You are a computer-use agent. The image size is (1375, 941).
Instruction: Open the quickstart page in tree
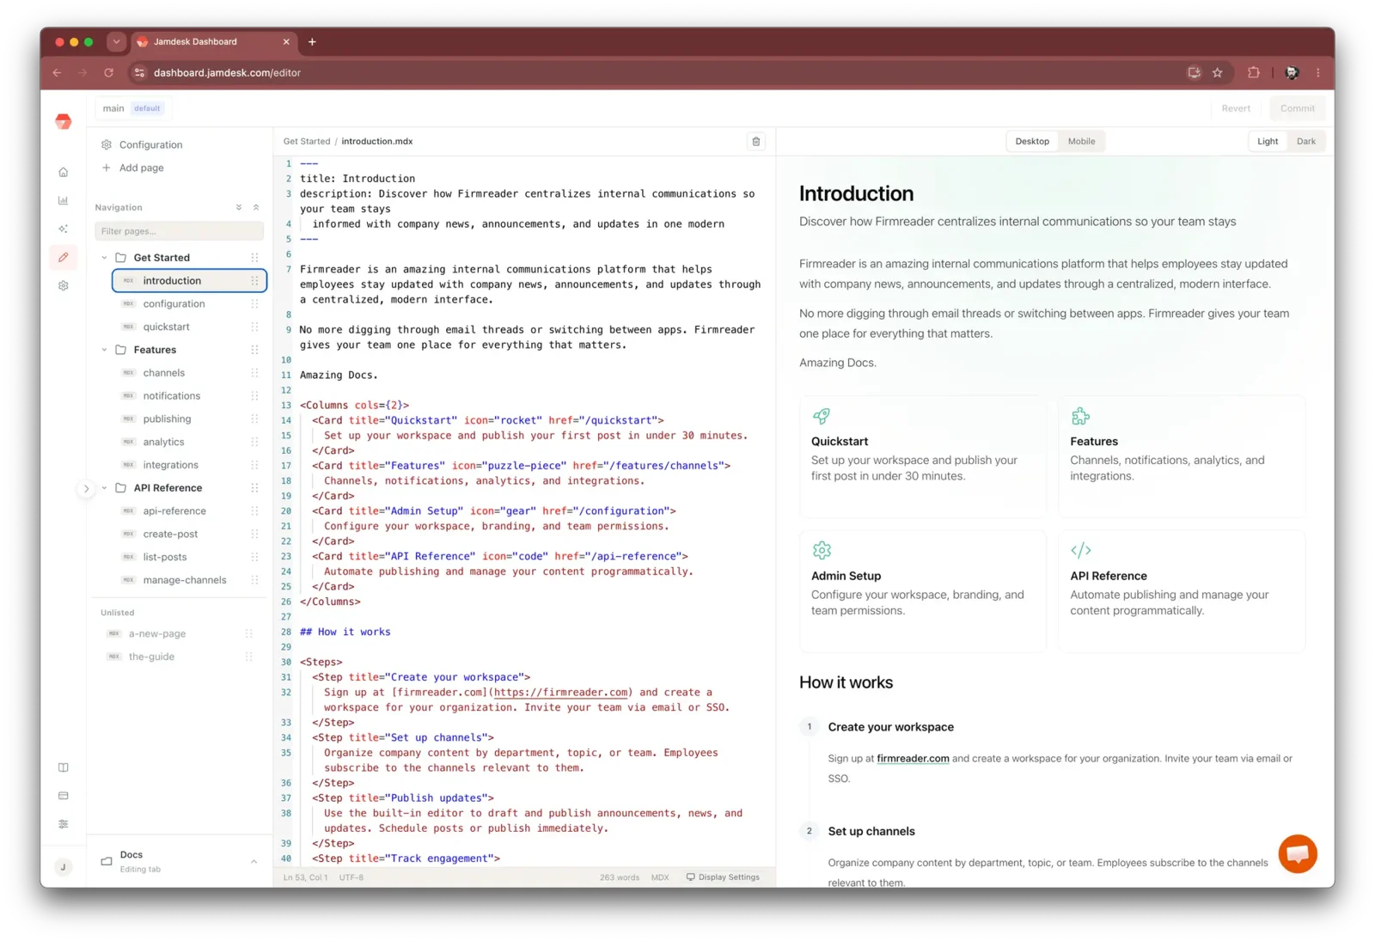click(x=190, y=327)
